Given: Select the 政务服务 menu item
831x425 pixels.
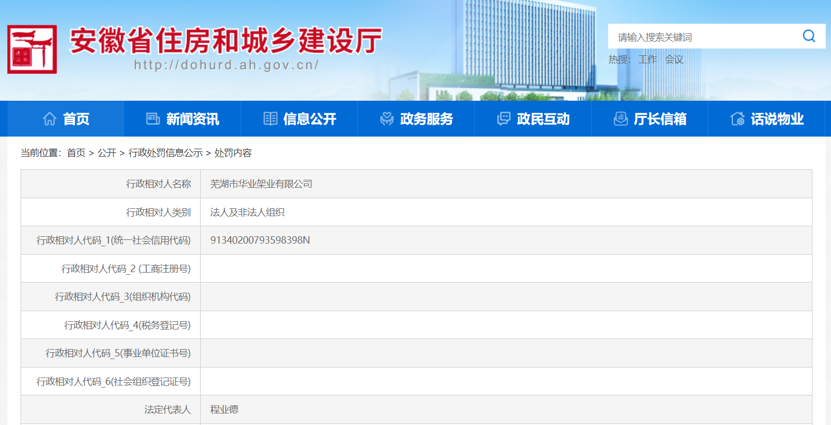Looking at the screenshot, I should click(416, 119).
